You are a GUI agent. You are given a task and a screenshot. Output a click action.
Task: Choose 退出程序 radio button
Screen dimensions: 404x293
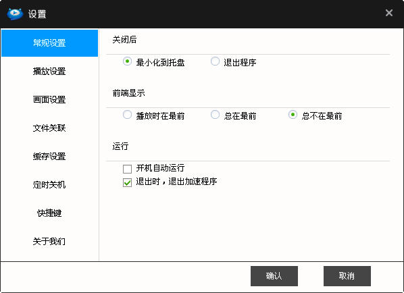pyautogui.click(x=215, y=61)
